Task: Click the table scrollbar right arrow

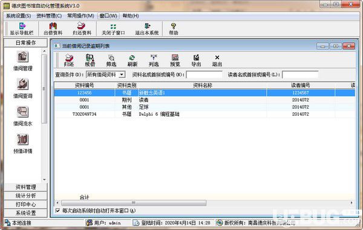Action: [352, 203]
